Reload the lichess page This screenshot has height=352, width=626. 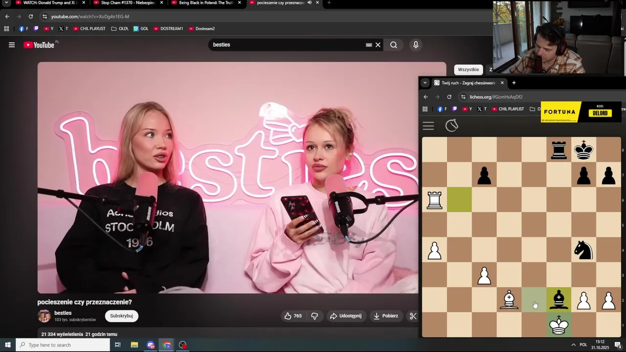pos(449,97)
